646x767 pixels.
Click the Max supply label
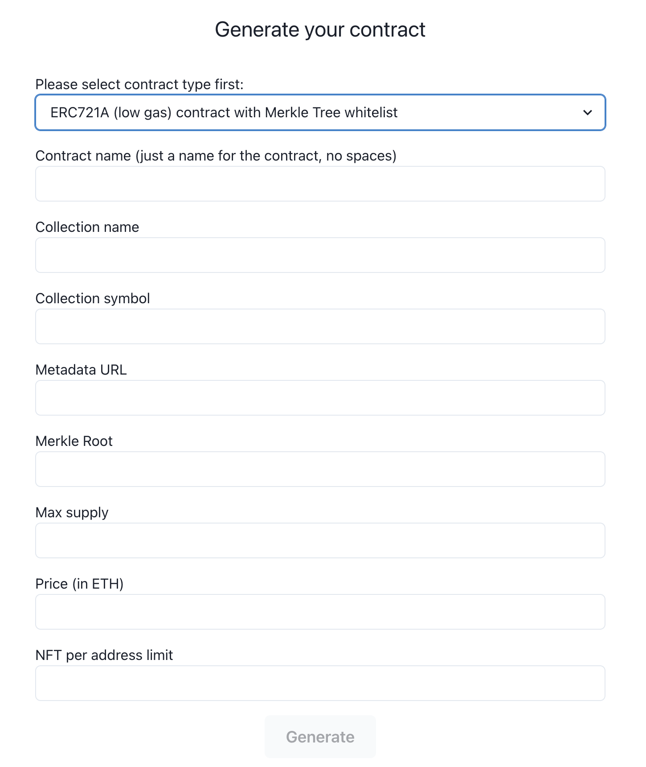(72, 512)
